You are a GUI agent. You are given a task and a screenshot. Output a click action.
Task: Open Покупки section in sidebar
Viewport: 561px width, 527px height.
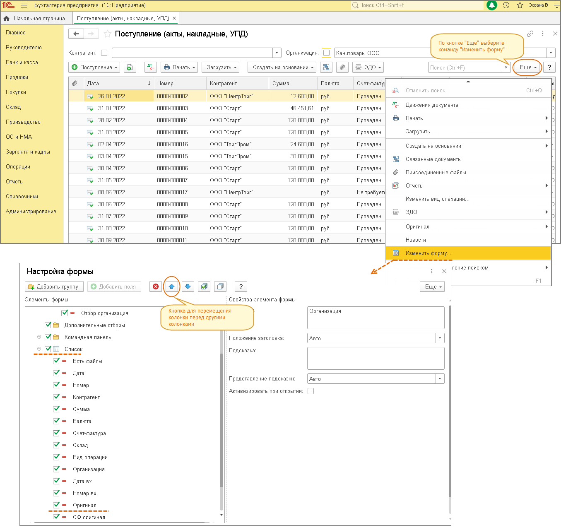click(16, 92)
